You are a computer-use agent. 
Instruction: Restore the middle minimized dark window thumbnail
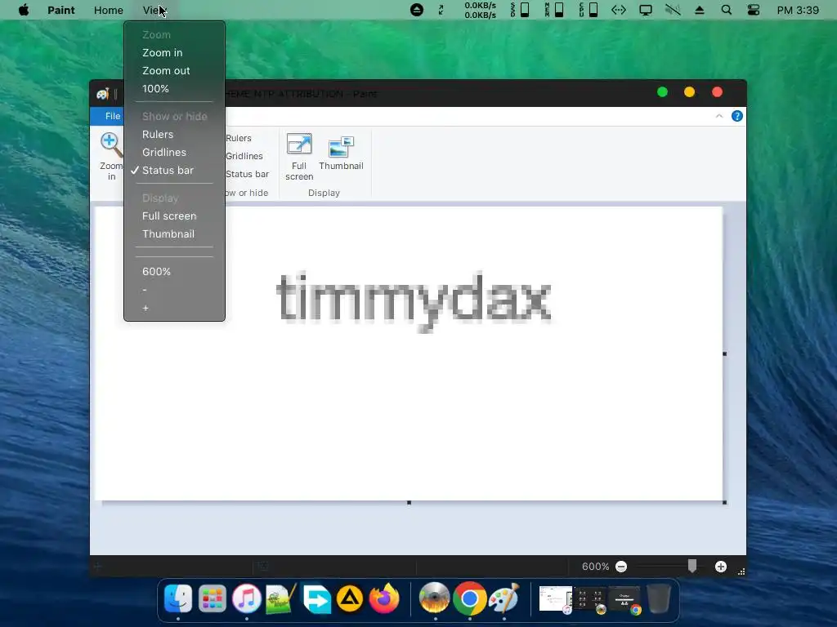pyautogui.click(x=589, y=600)
